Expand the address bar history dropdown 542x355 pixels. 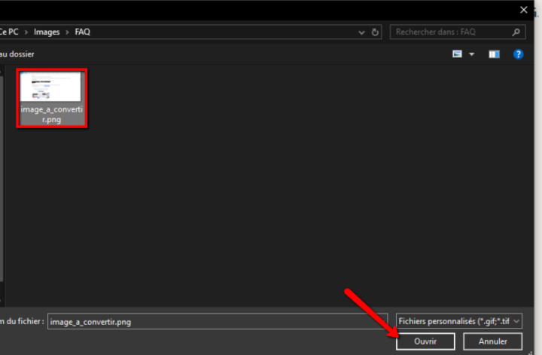(360, 32)
